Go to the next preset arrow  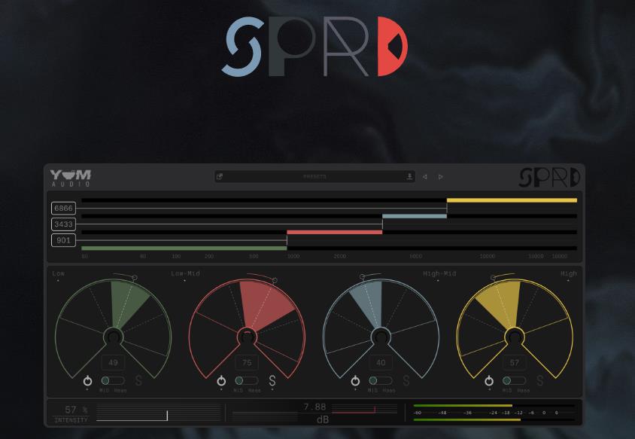(441, 177)
